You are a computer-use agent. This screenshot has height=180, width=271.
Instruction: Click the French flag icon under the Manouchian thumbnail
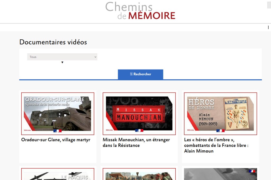click(x=139, y=131)
